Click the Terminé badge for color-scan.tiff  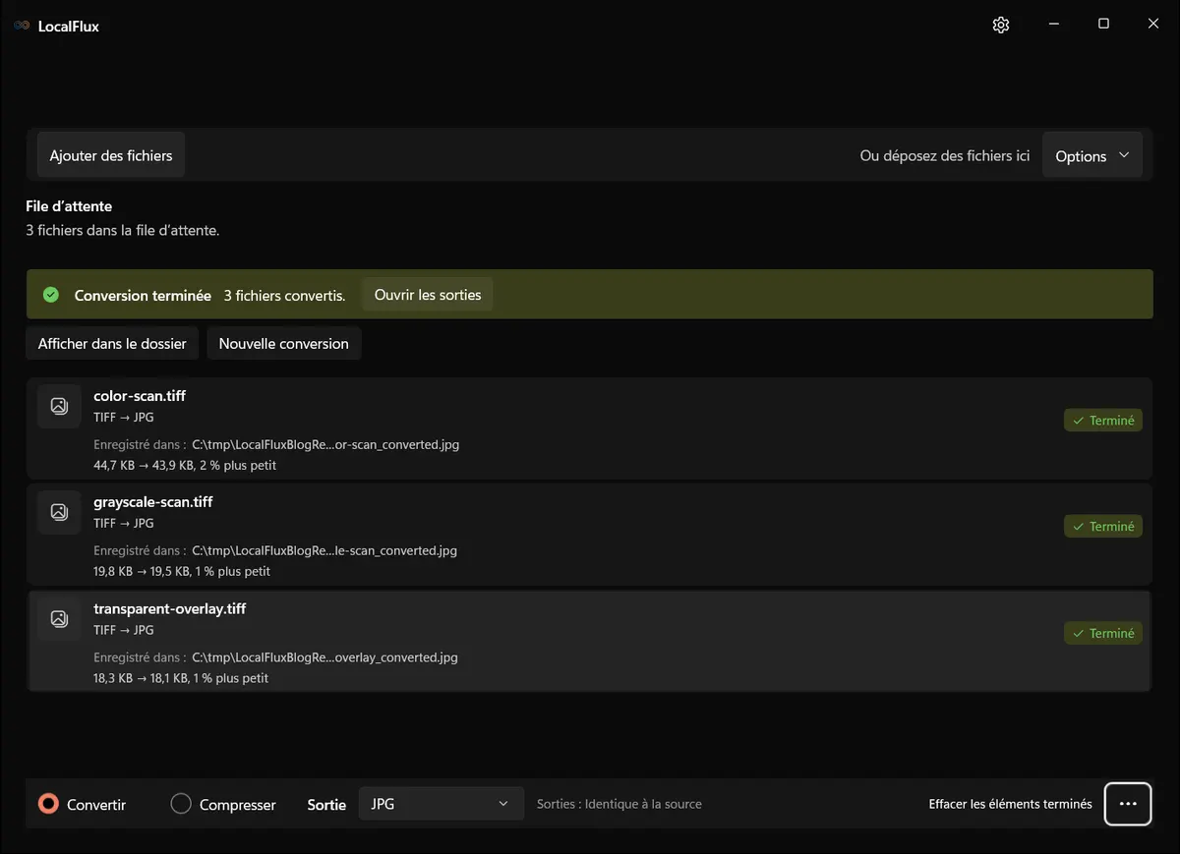[x=1103, y=421]
